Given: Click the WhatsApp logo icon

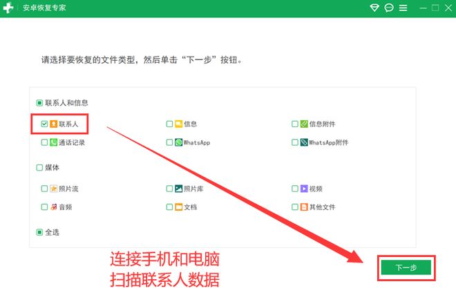Looking at the screenshot, I should (x=178, y=142).
